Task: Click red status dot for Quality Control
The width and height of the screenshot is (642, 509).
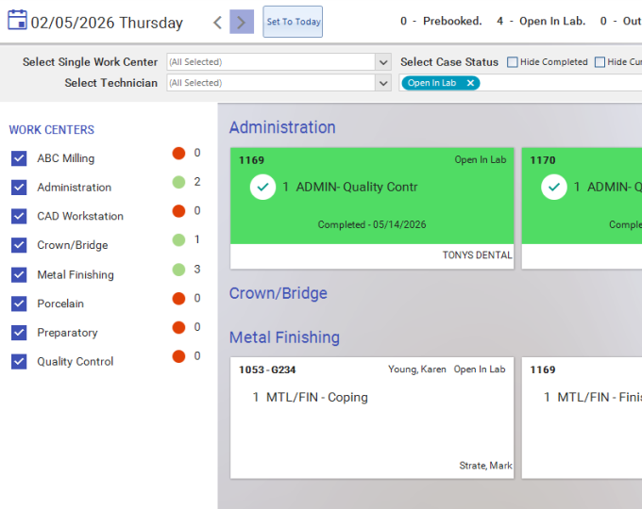Action: pos(179,356)
